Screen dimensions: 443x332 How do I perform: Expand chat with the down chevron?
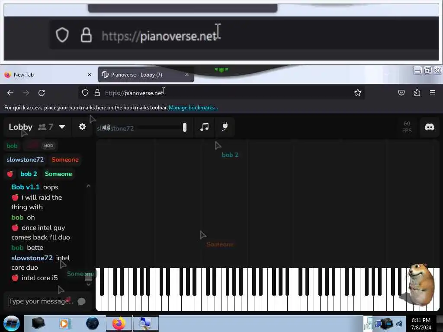pyautogui.click(x=88, y=284)
